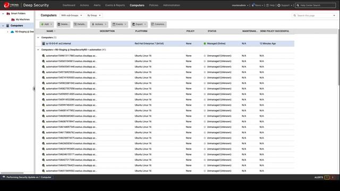340x191 pixels.
Task: Open the By Group dropdown
Action: [94, 15]
